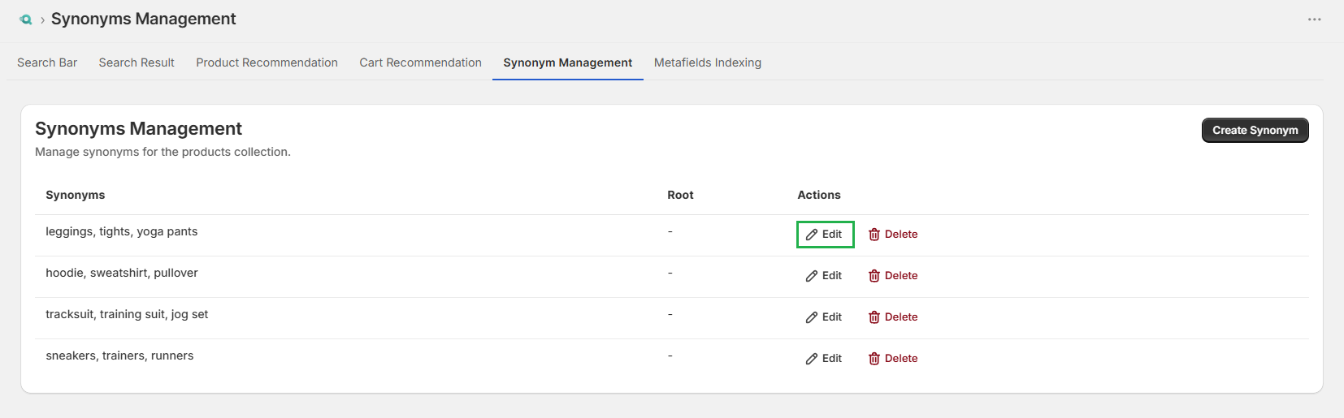Image resolution: width=1344 pixels, height=418 pixels.
Task: Click the Root column header
Action: coord(680,195)
